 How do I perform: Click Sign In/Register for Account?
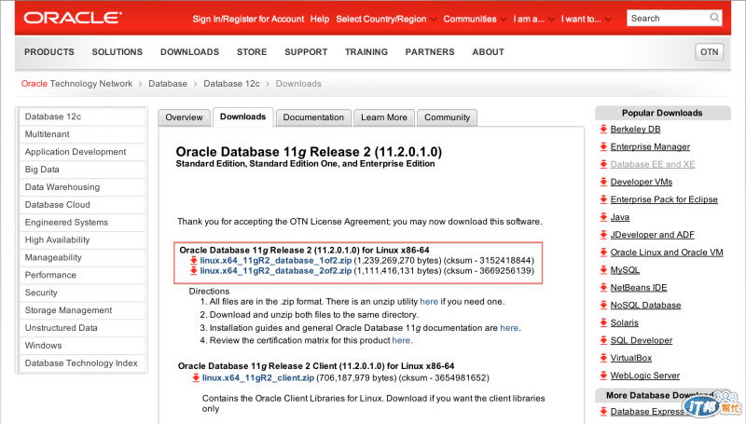click(248, 19)
